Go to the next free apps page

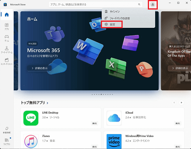pyautogui.click(x=181, y=103)
